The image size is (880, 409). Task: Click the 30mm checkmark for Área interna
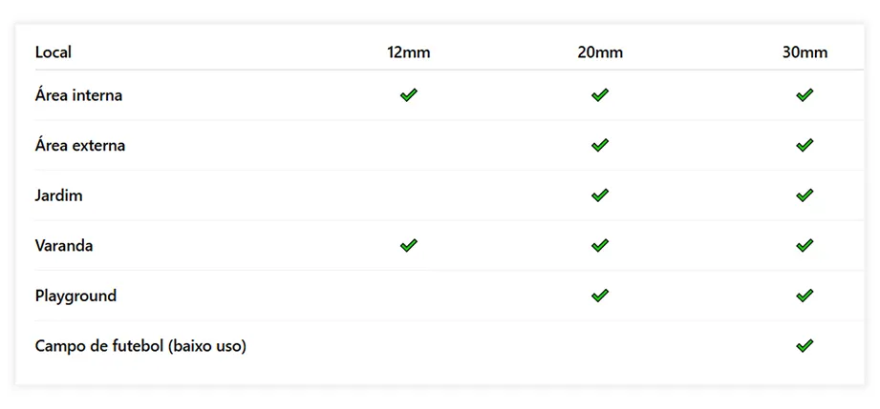coord(805,95)
